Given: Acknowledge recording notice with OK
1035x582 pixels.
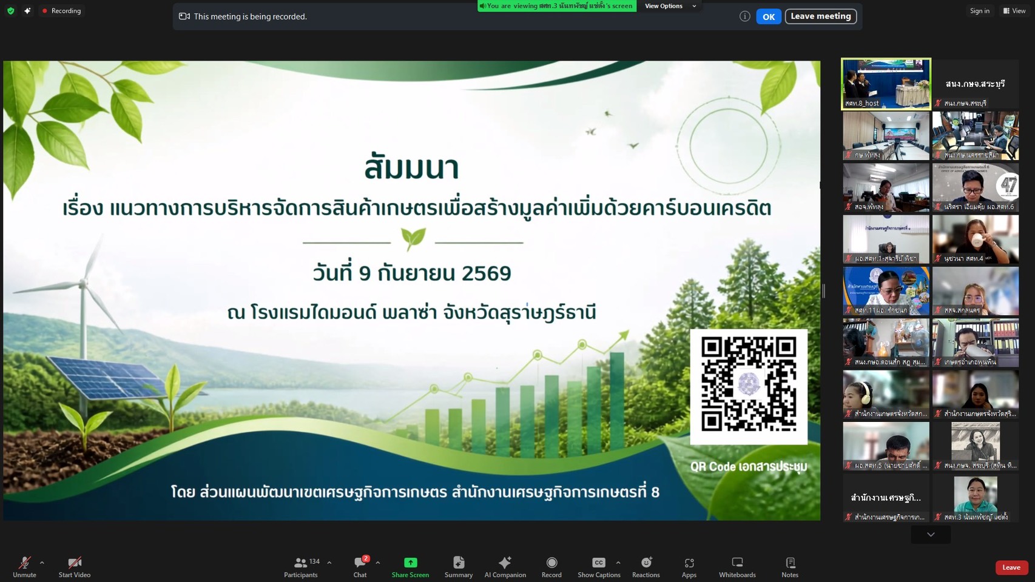Looking at the screenshot, I should pos(768,17).
